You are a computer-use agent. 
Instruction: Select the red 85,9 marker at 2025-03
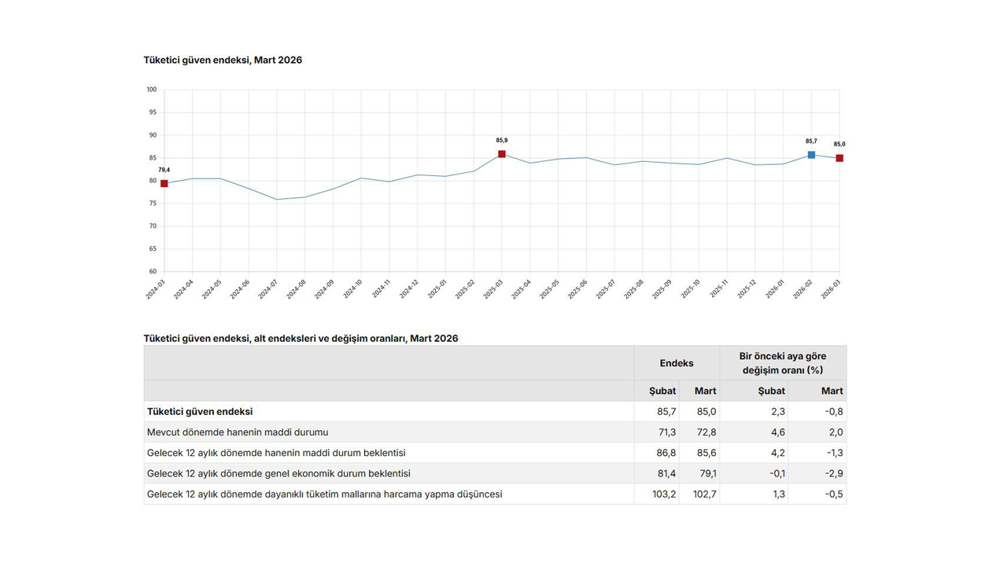[x=502, y=154]
